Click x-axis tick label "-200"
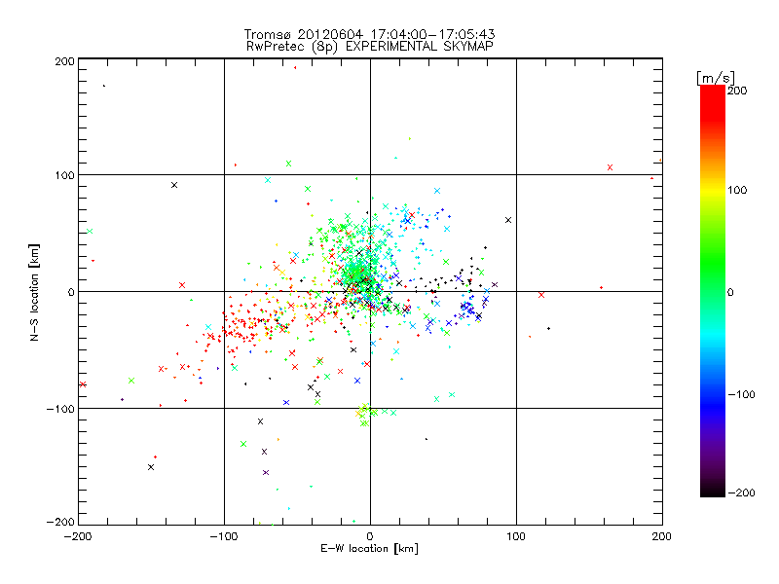779x584 pixels. 78,536
